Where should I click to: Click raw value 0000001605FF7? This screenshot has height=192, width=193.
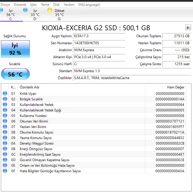170,127
